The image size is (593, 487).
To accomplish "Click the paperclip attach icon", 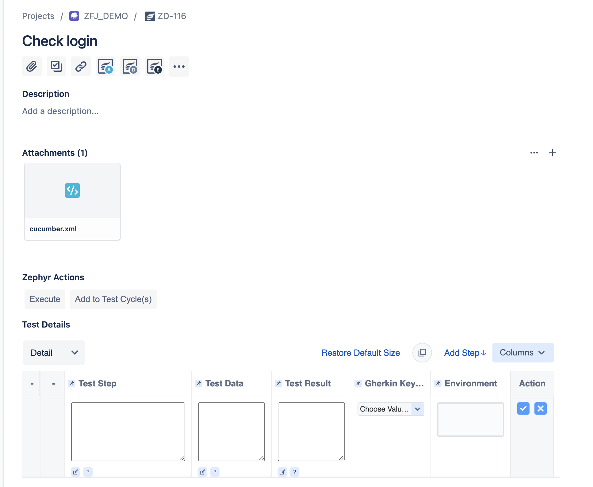I will [x=32, y=66].
